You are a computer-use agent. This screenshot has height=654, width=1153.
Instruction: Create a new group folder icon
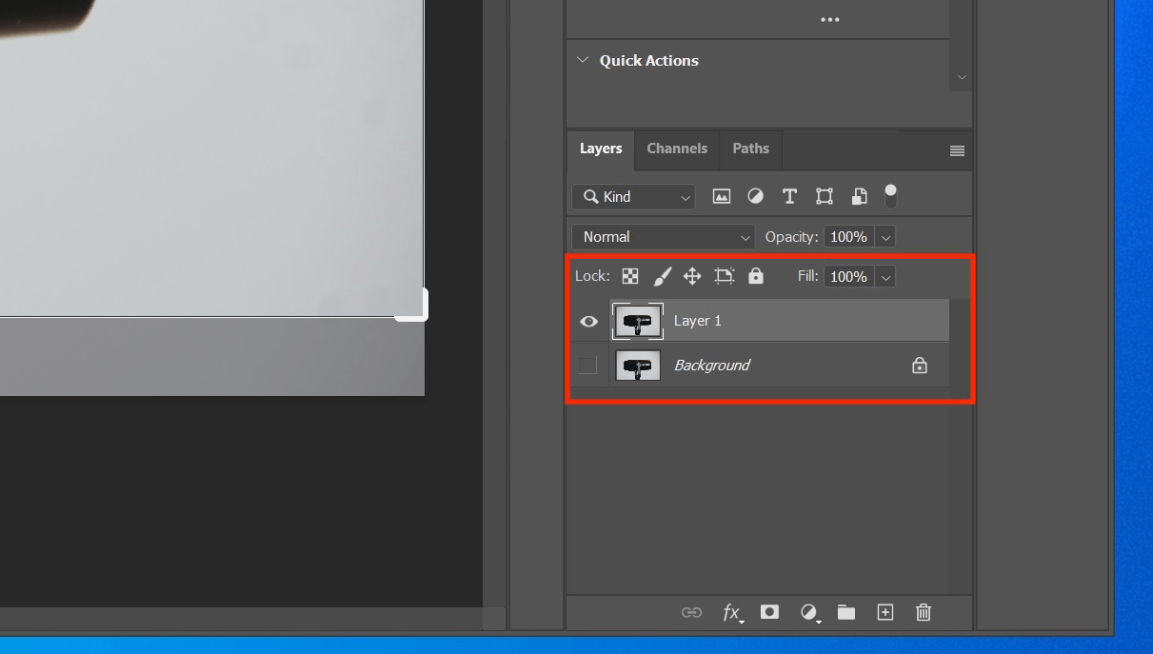point(846,612)
